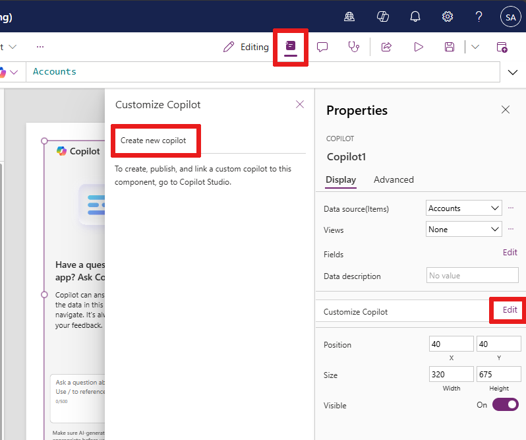Screen dimensions: 526x440
Task: Expand the formula bar chevron
Action: [x=513, y=72]
